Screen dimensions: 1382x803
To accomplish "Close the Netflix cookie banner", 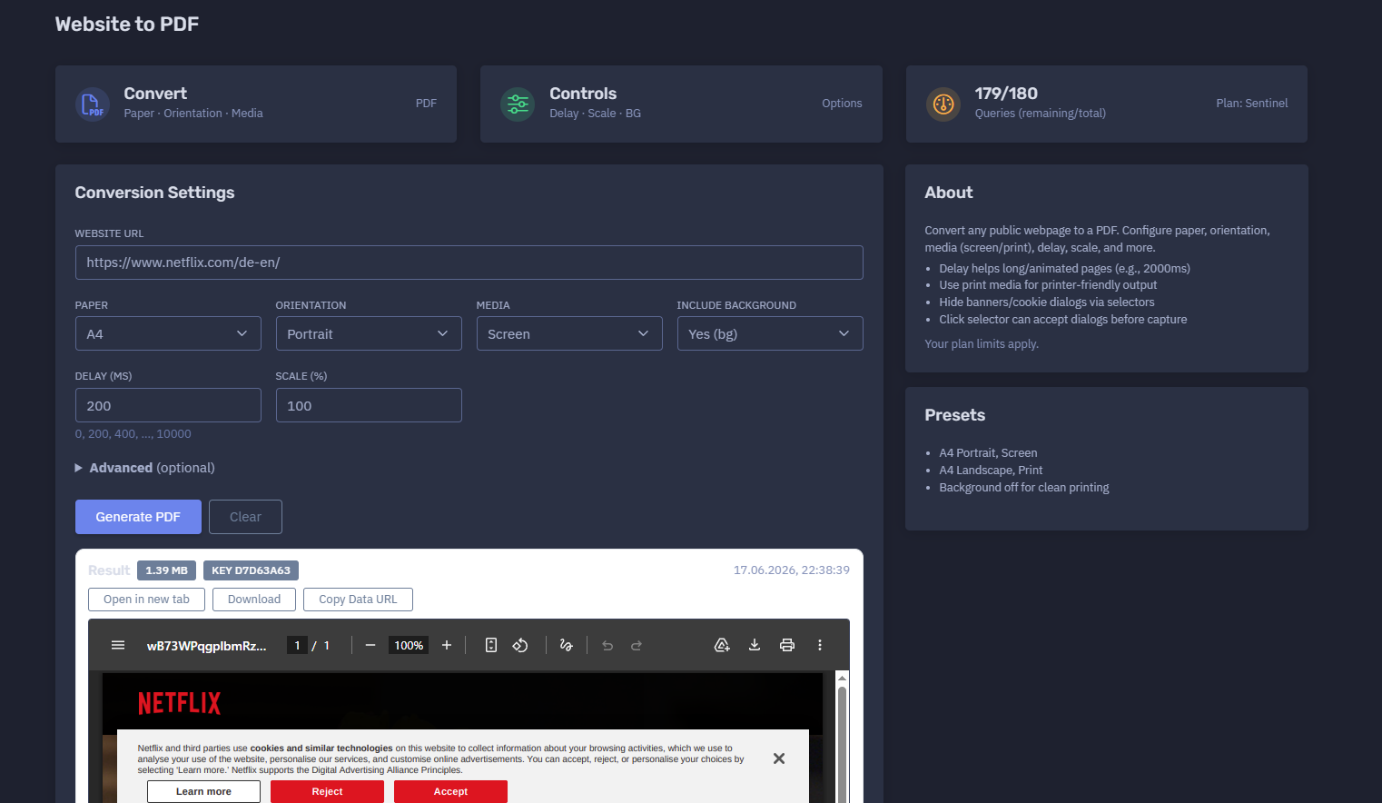I will [x=779, y=758].
